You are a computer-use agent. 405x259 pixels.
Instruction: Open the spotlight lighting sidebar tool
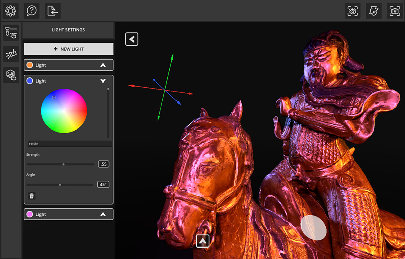pyautogui.click(x=11, y=54)
